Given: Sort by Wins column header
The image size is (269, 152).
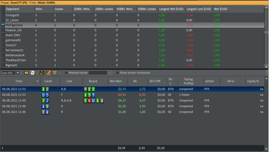Looking at the screenshot, I should (44, 9).
